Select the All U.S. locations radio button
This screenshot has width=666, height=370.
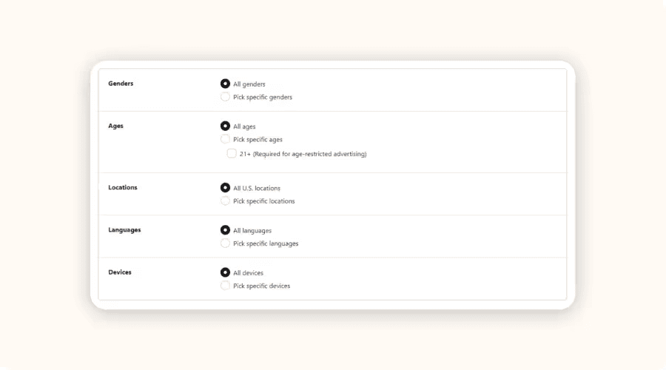pyautogui.click(x=225, y=188)
